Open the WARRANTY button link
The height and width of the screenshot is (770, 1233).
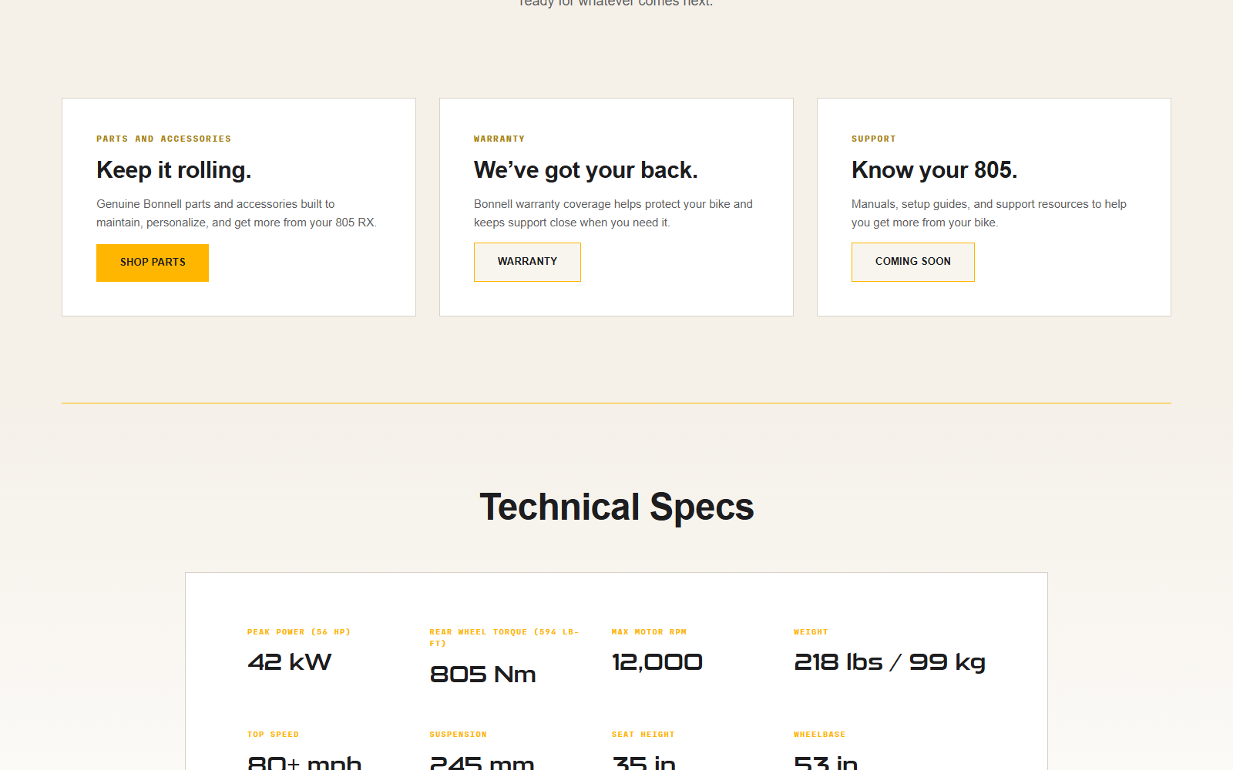pyautogui.click(x=527, y=262)
